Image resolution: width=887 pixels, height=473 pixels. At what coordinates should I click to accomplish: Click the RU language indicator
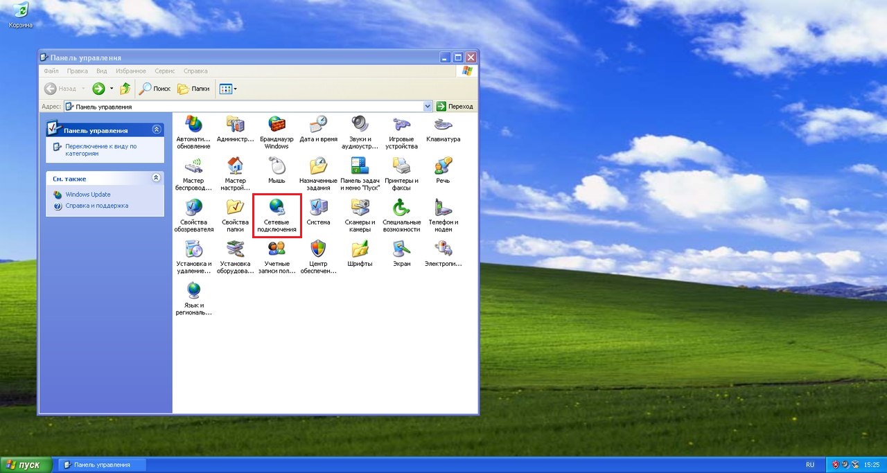[810, 465]
